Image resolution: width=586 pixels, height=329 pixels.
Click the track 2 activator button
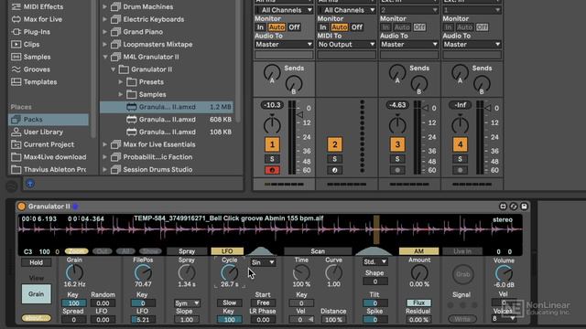[x=335, y=144]
